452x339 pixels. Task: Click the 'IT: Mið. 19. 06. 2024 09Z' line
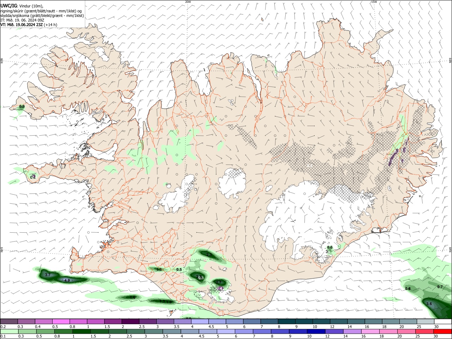tap(22, 20)
